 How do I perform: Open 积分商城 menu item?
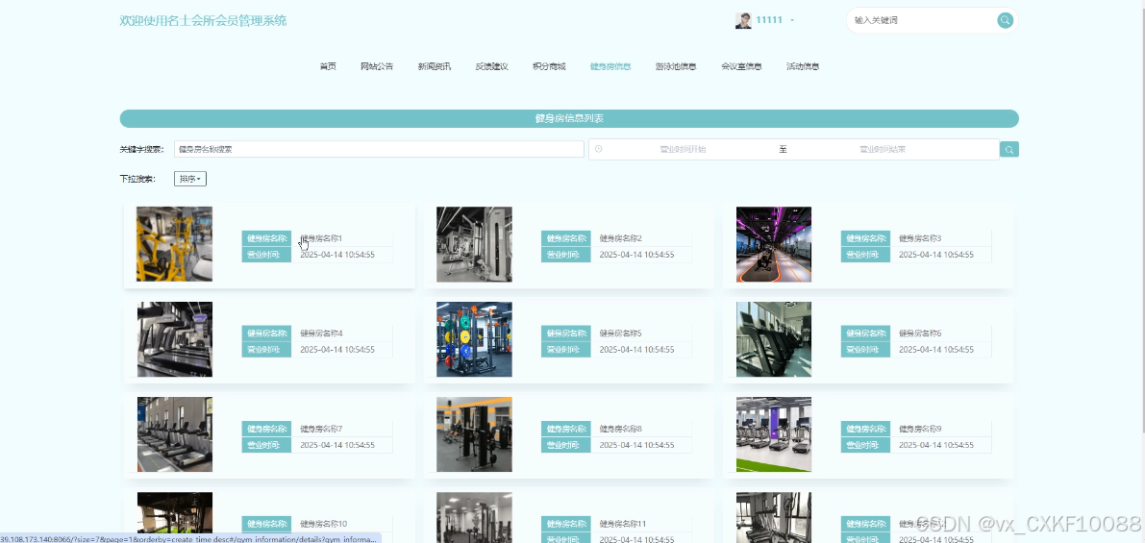(x=549, y=66)
